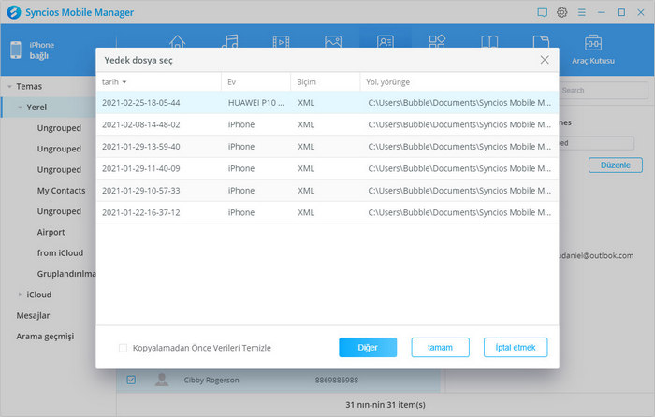655x417 pixels.
Task: Expand the iCloud tree node
Action: pos(20,295)
